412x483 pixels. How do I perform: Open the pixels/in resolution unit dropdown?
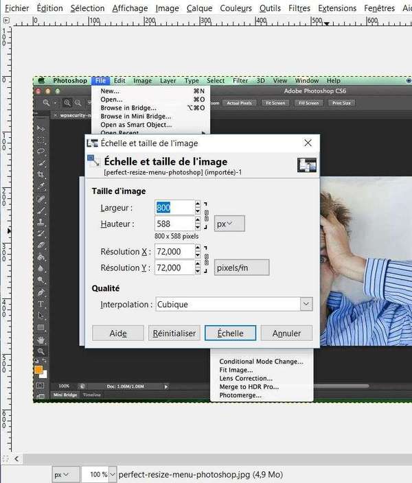(242, 268)
